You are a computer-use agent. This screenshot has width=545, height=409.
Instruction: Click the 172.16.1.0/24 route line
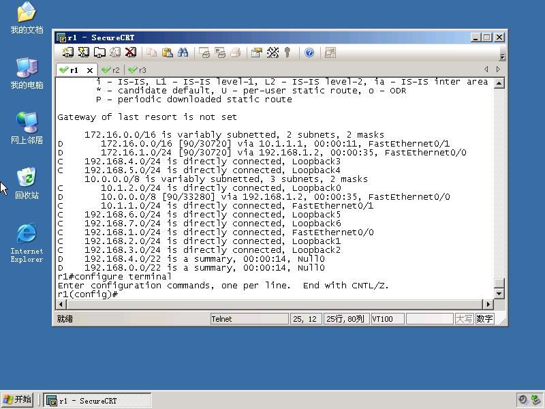[262, 153]
